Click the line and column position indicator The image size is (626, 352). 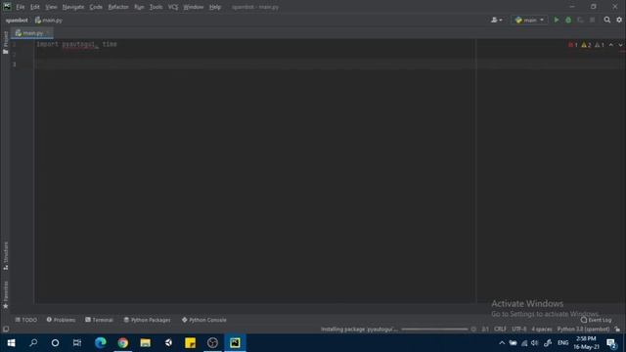(x=485, y=330)
